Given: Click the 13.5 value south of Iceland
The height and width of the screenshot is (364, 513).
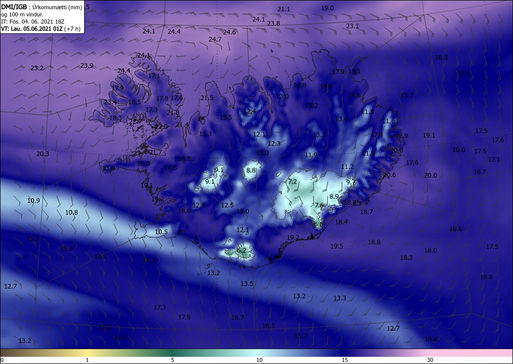Looking at the screenshot, I should point(247,284).
